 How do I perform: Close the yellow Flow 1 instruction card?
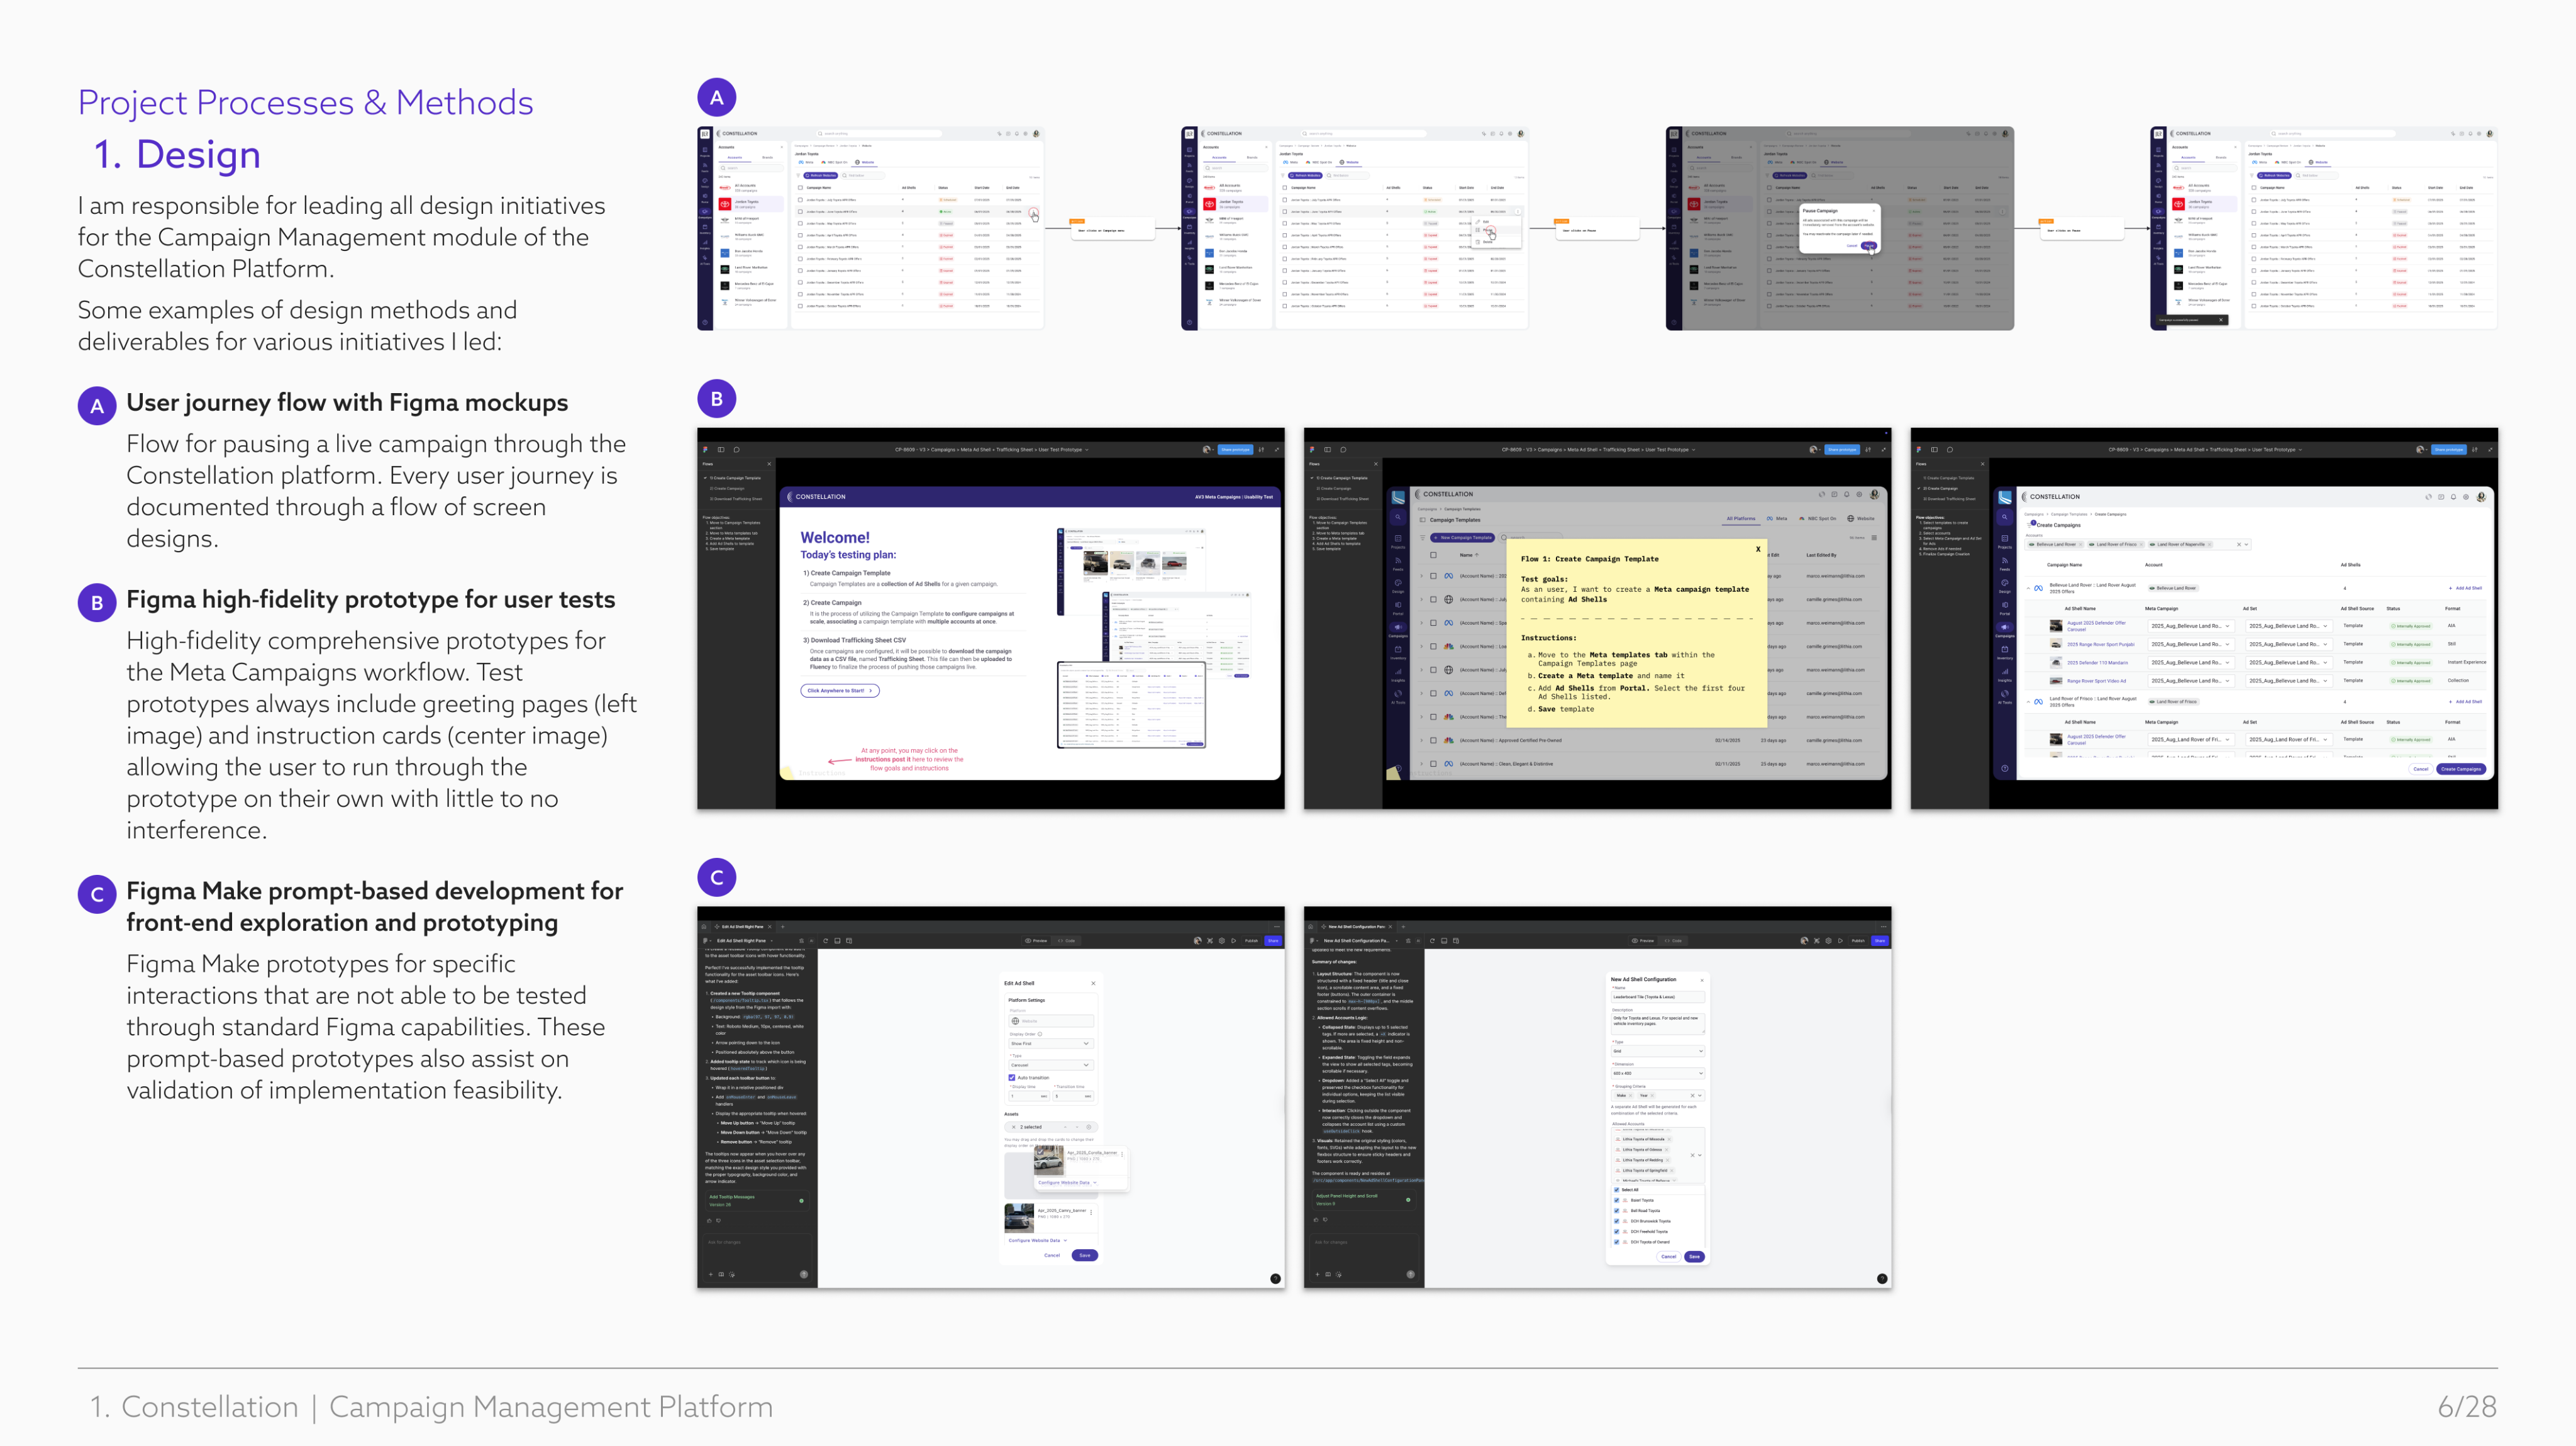coord(1758,549)
